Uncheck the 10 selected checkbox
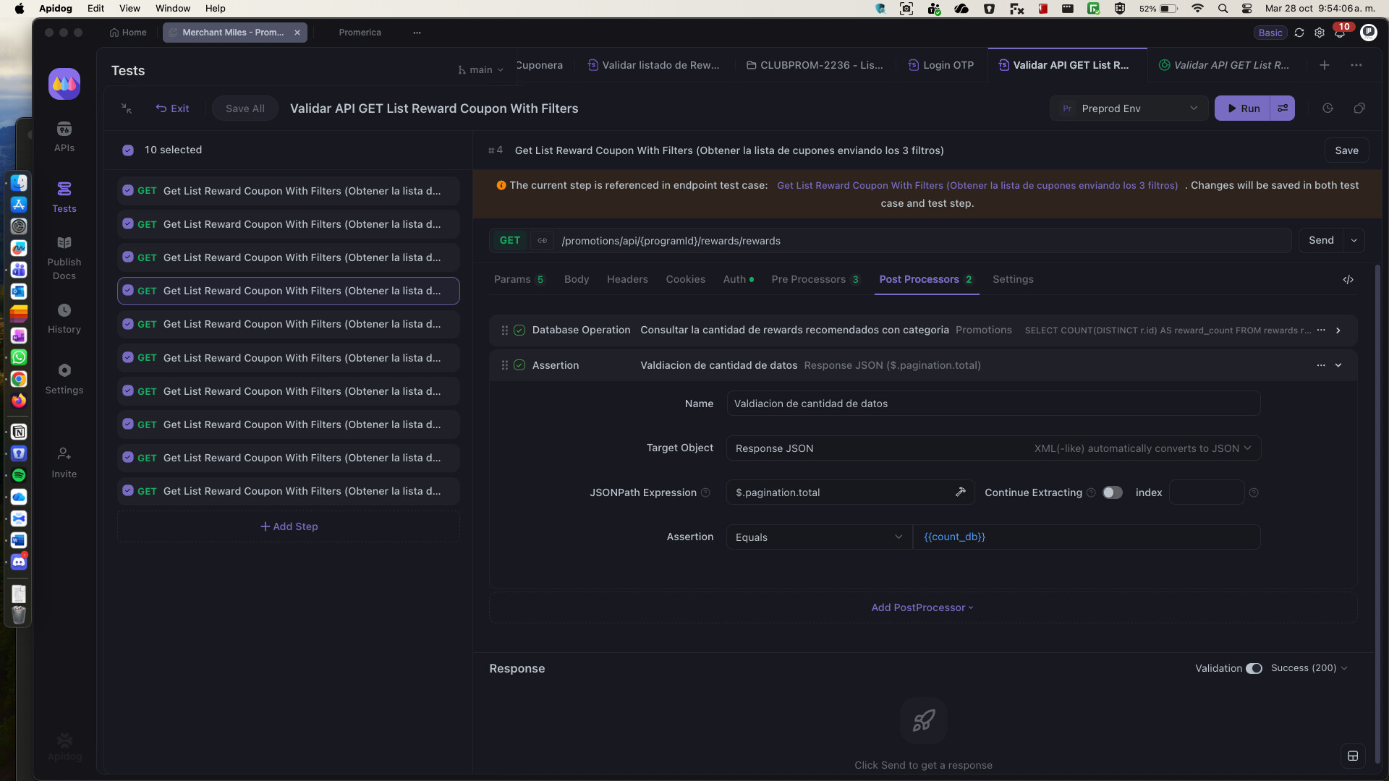This screenshot has width=1389, height=781. (x=128, y=150)
